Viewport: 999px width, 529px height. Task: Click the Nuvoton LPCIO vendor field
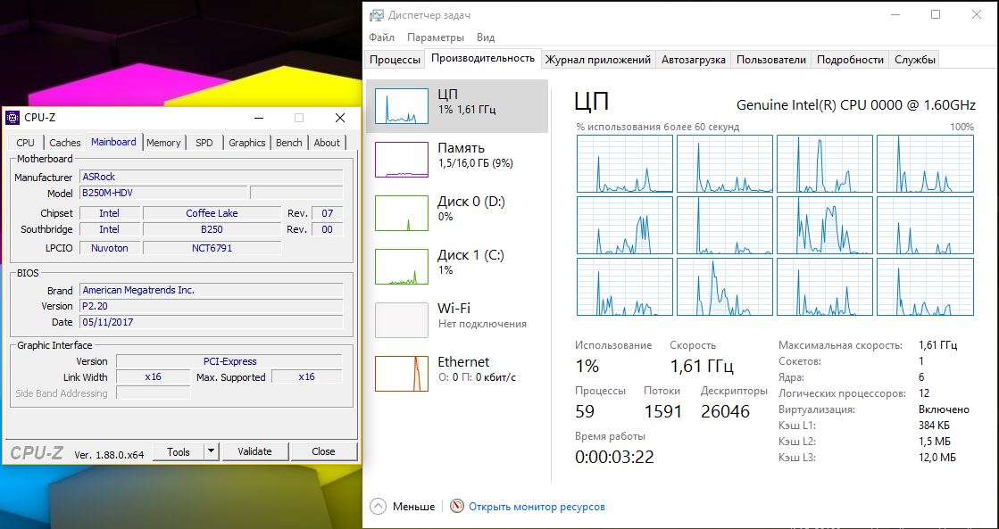[x=110, y=248]
